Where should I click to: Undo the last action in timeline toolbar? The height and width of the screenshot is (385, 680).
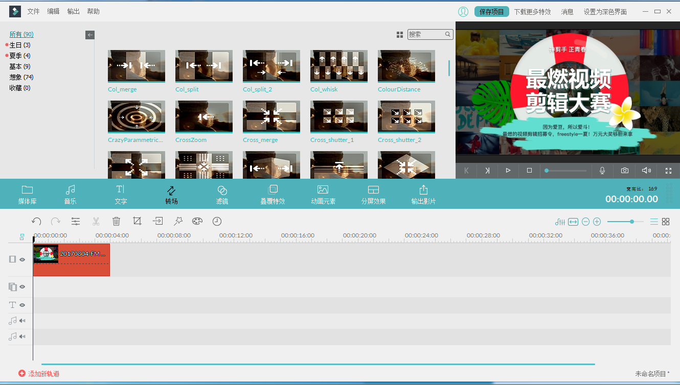[36, 221]
